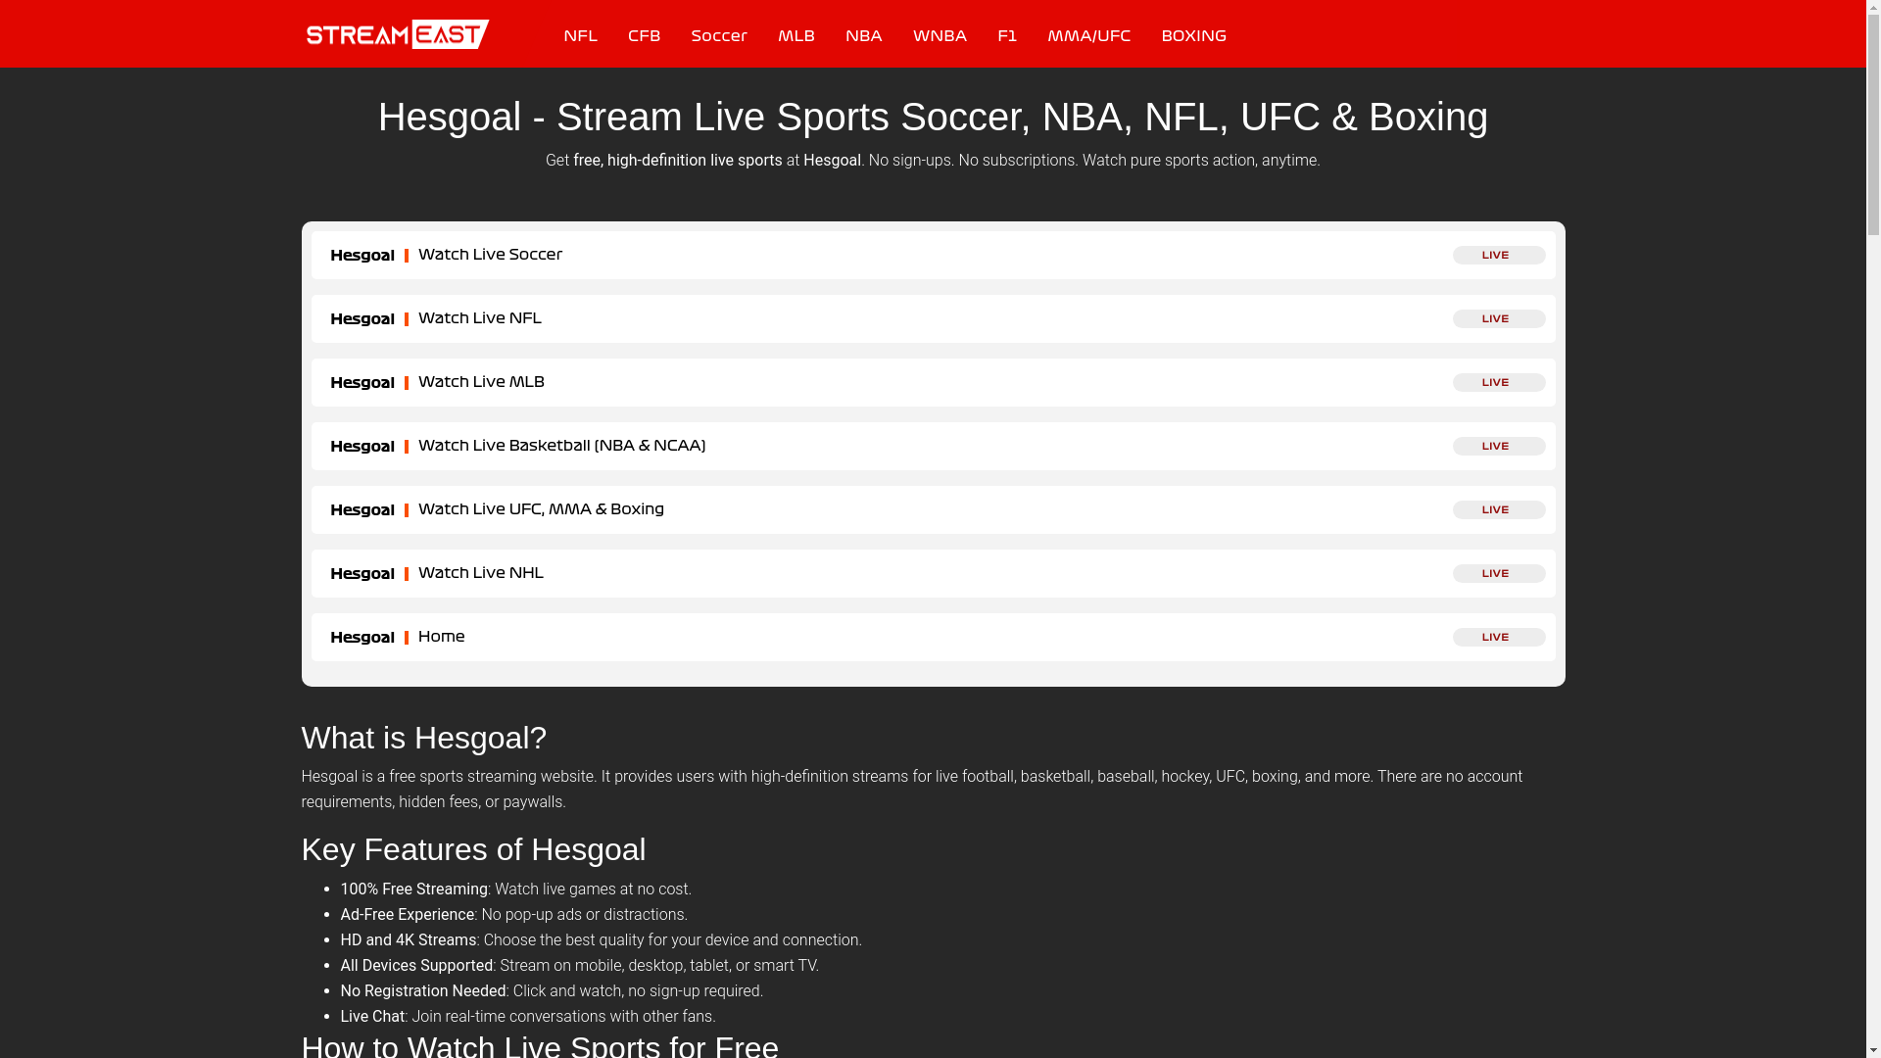Click Hesgoal label in Watch Live Soccer row
1881x1058 pixels.
click(x=362, y=255)
